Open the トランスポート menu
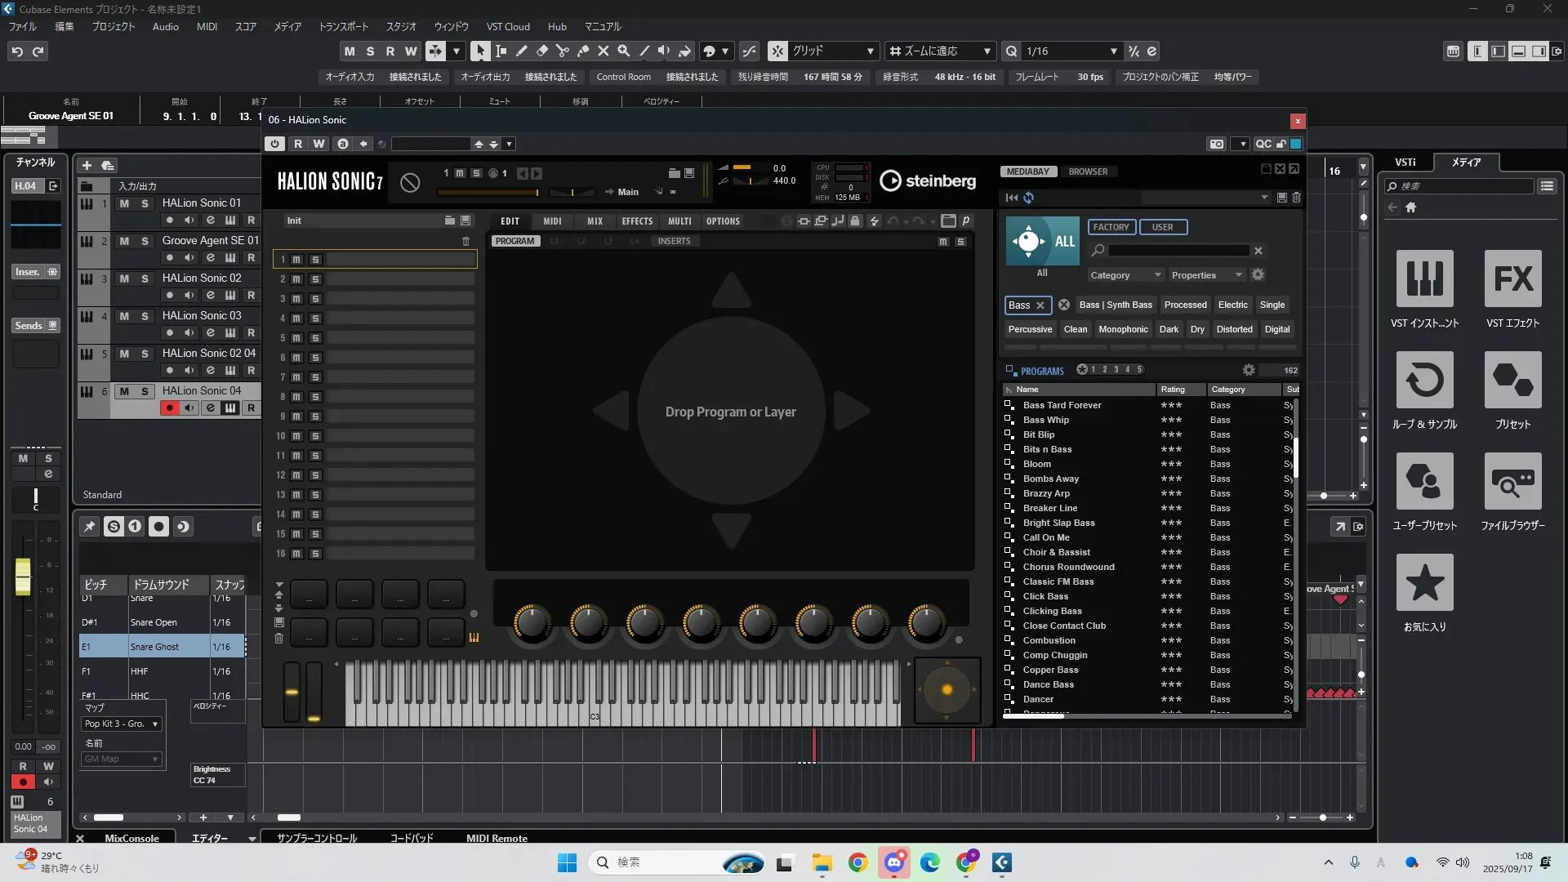Image resolution: width=1568 pixels, height=882 pixels. pos(343,26)
